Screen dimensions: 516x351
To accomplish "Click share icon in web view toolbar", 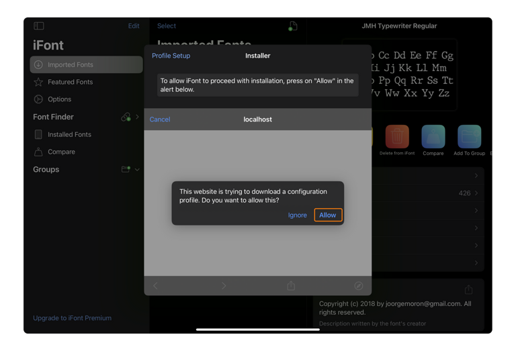I will 291,285.
